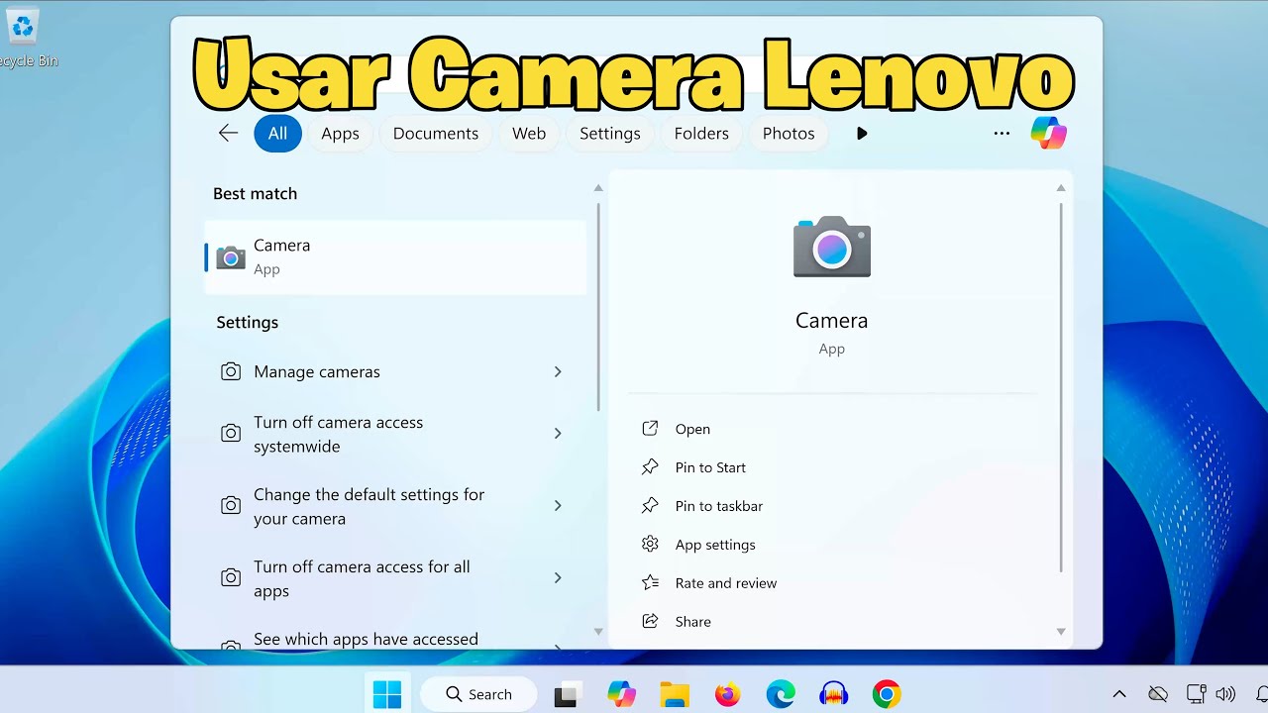This screenshot has height=713, width=1268.
Task: Click Rate and review action
Action: 726,583
